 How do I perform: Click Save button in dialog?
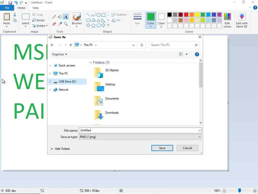162,148
